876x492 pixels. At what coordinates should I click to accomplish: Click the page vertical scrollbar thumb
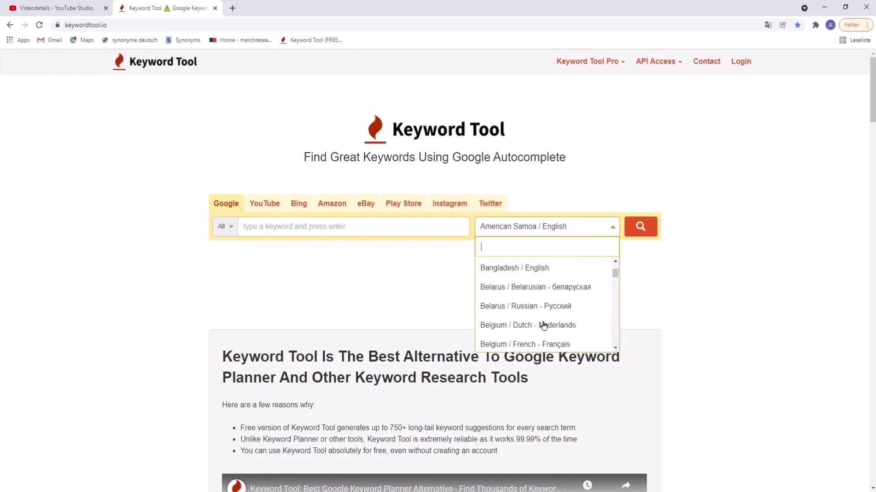[x=872, y=89]
